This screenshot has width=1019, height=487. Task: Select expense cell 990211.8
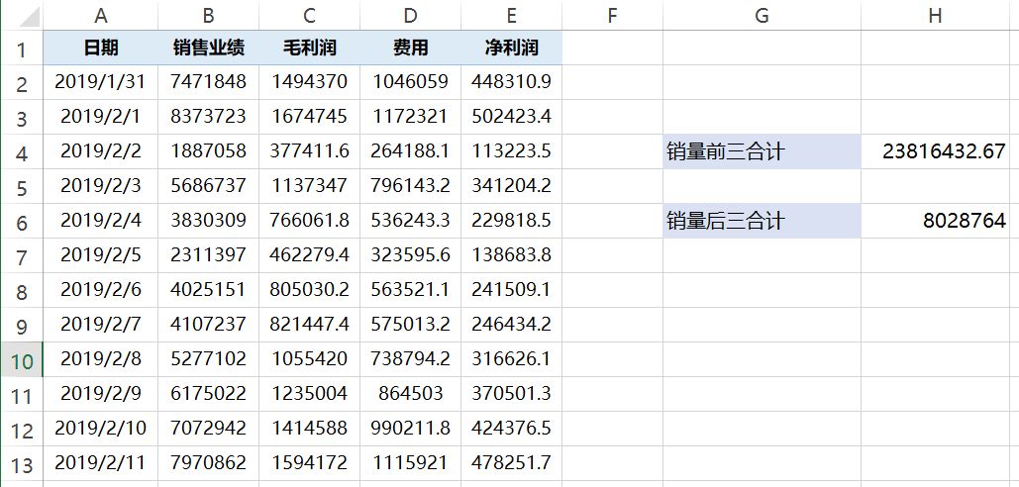(x=410, y=429)
